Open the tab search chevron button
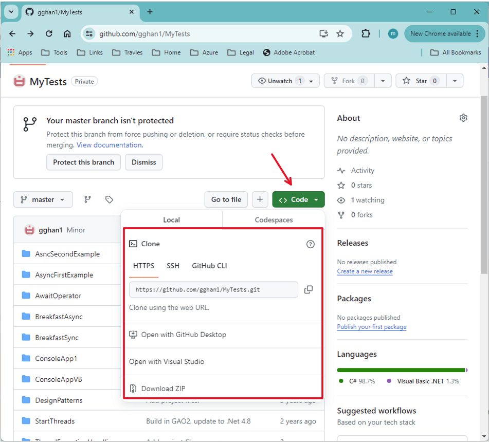Screen dimensions: 489x442 click(x=11, y=12)
